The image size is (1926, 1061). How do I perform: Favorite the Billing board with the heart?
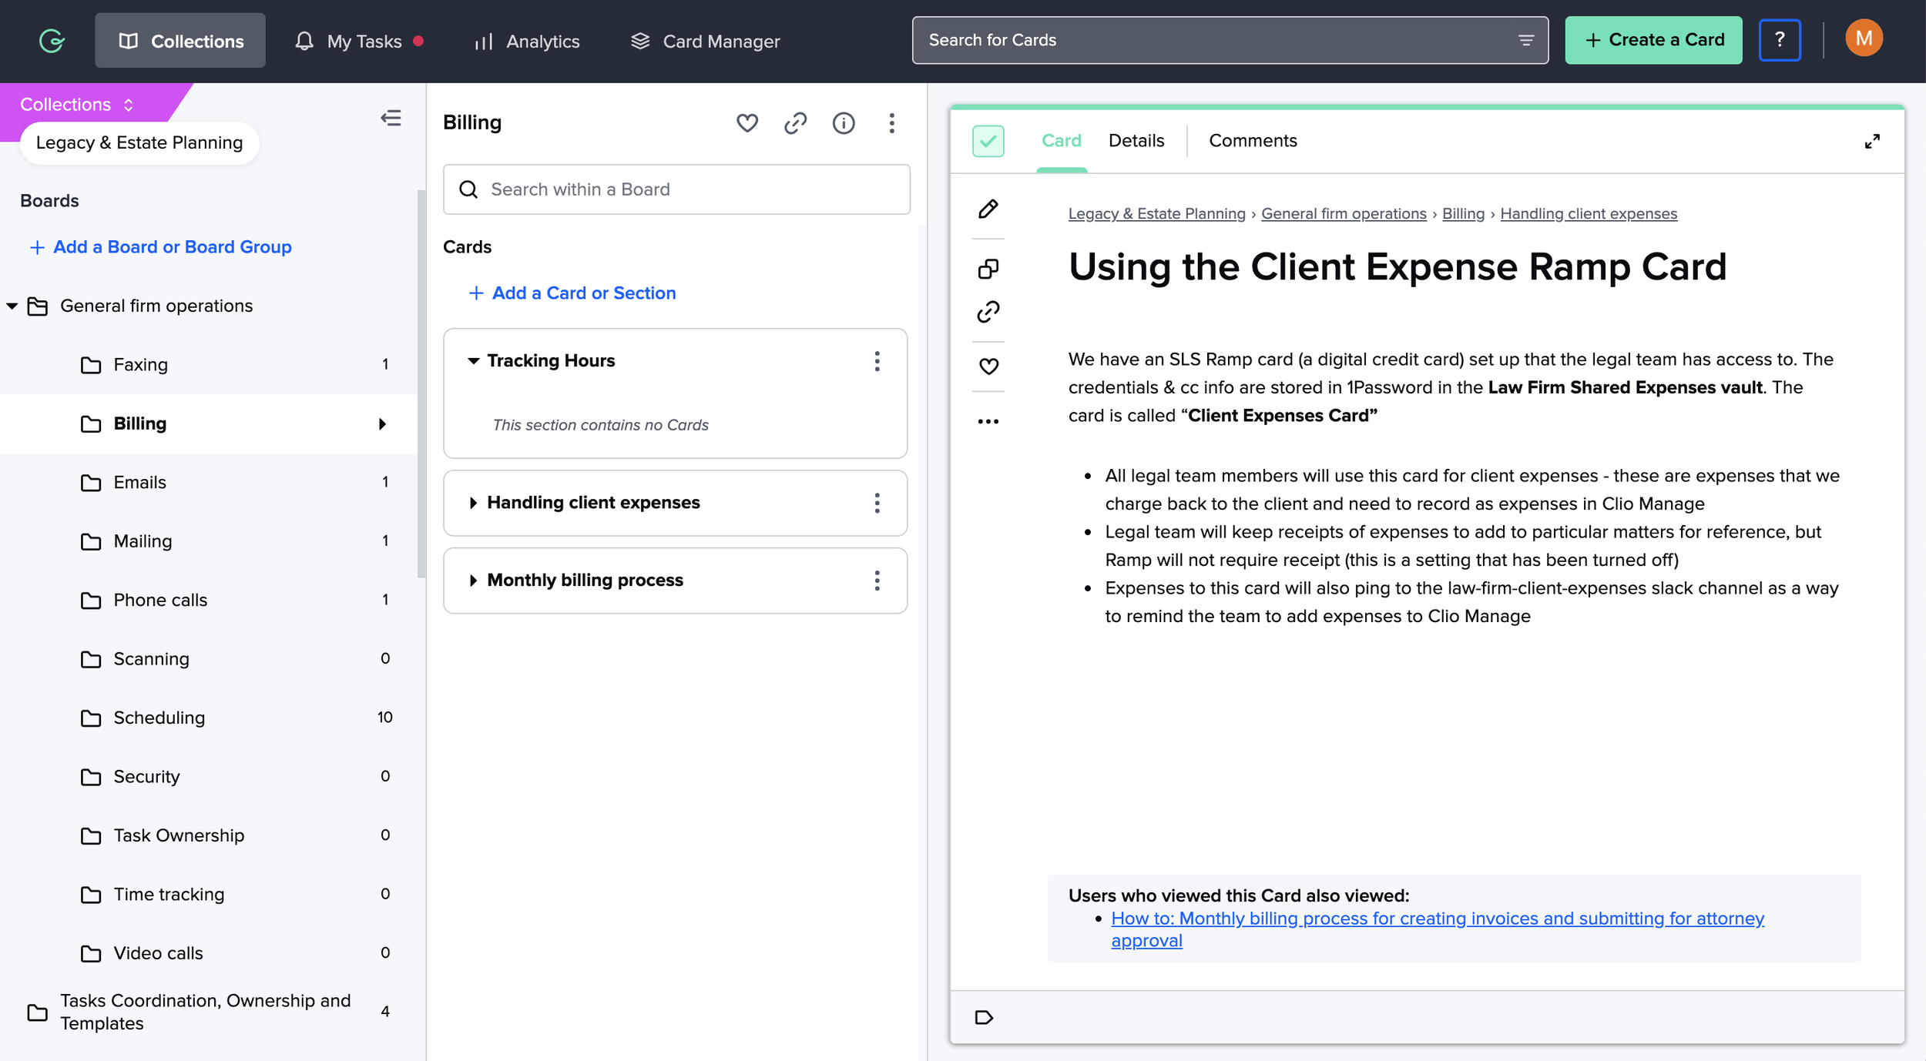tap(747, 123)
